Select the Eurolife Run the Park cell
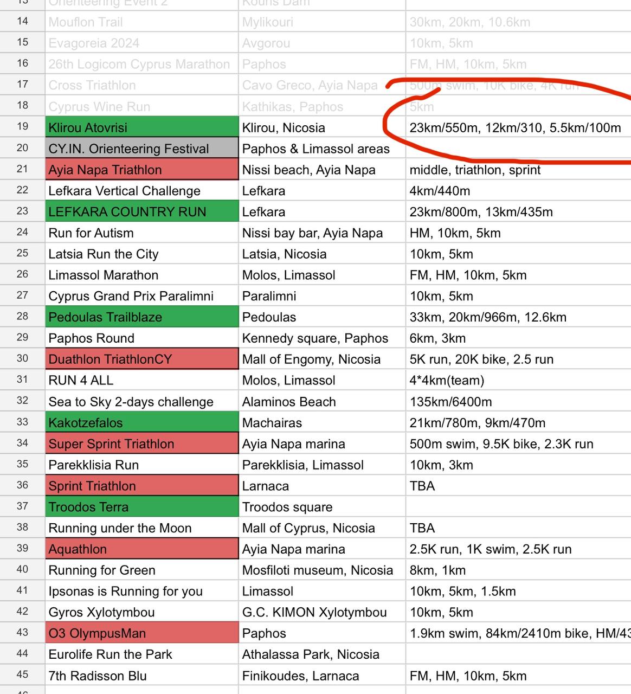 pyautogui.click(x=141, y=654)
